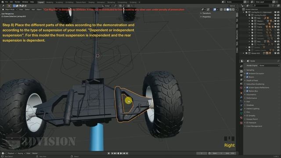This screenshot has height=158, width=281.
Task: Expand the Color Management panel
Action: point(254,126)
